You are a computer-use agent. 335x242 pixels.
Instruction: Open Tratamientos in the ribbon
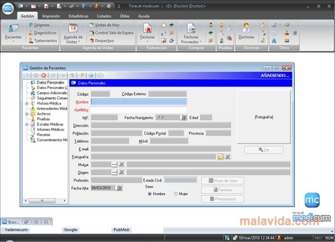42,41
